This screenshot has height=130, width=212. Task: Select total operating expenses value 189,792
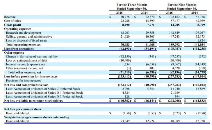(x=174, y=44)
